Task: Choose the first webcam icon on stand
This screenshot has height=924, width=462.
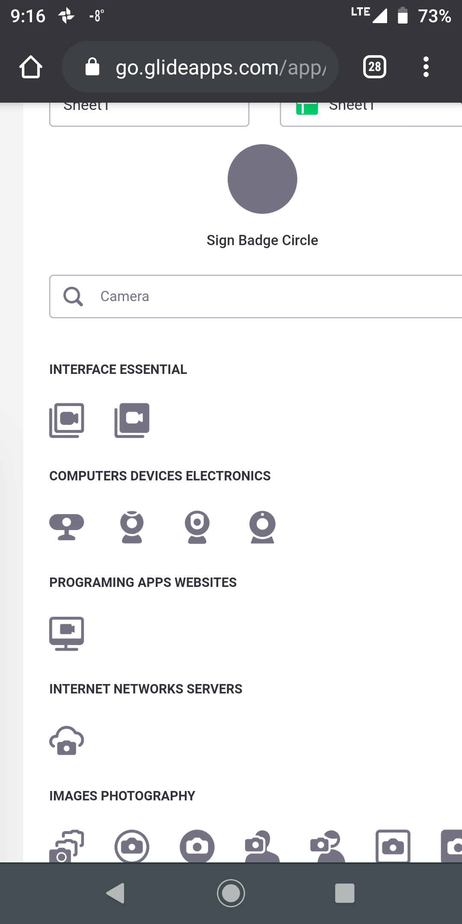Action: pos(67,527)
